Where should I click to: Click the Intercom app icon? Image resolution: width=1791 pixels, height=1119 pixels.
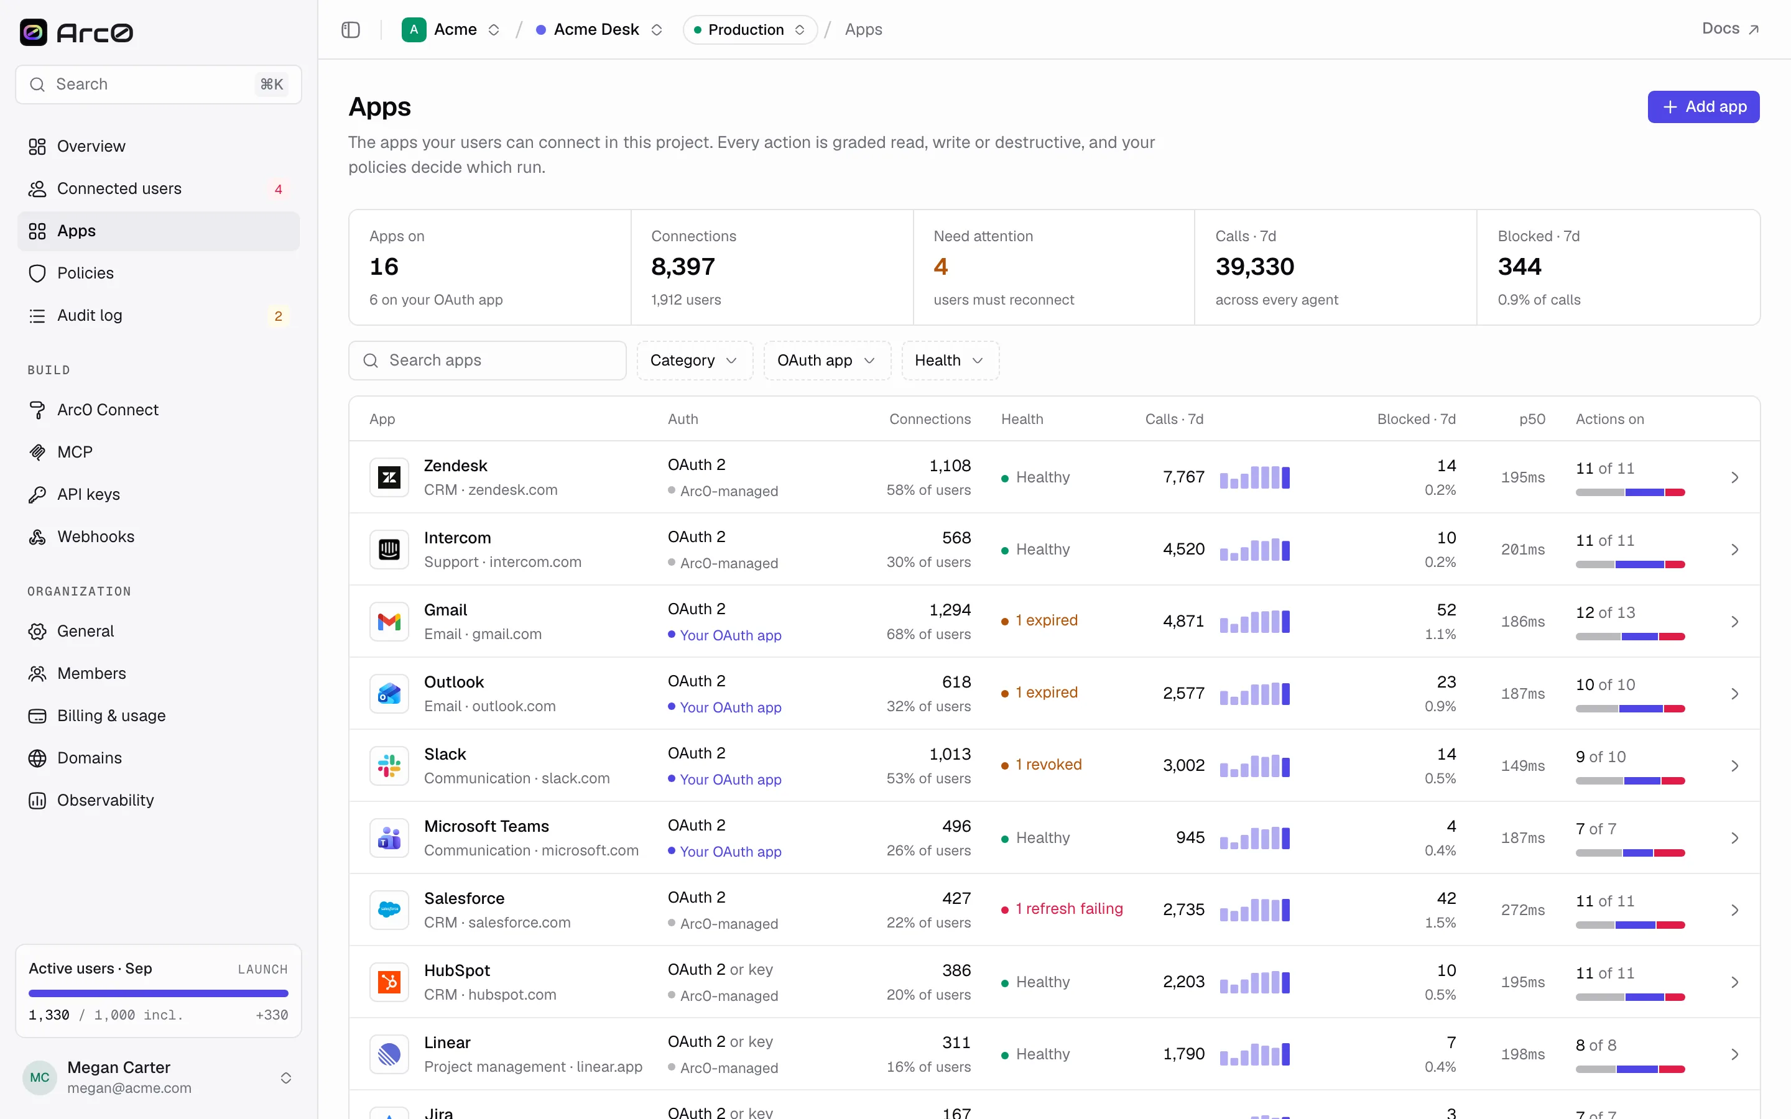[389, 549]
